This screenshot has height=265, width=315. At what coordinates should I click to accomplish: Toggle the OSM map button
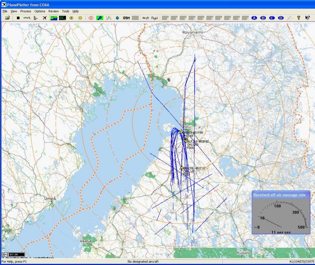tap(126, 18)
